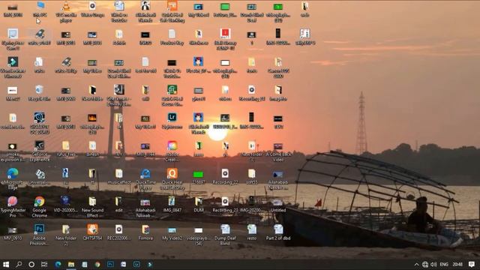The width and height of the screenshot is (480, 270).
Task: Open Cortana from the taskbar
Action: pyautogui.click(x=31, y=265)
